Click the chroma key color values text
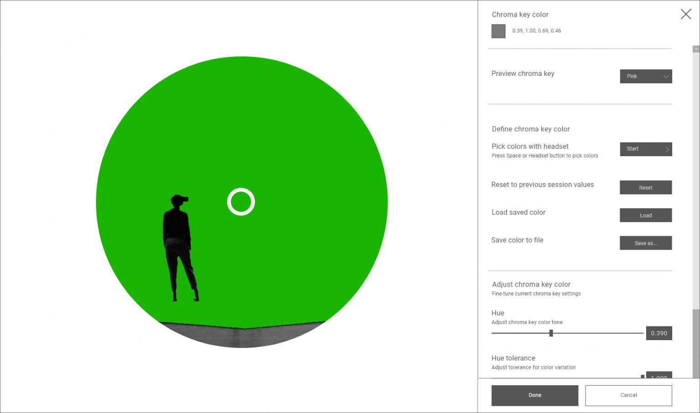 pos(536,31)
